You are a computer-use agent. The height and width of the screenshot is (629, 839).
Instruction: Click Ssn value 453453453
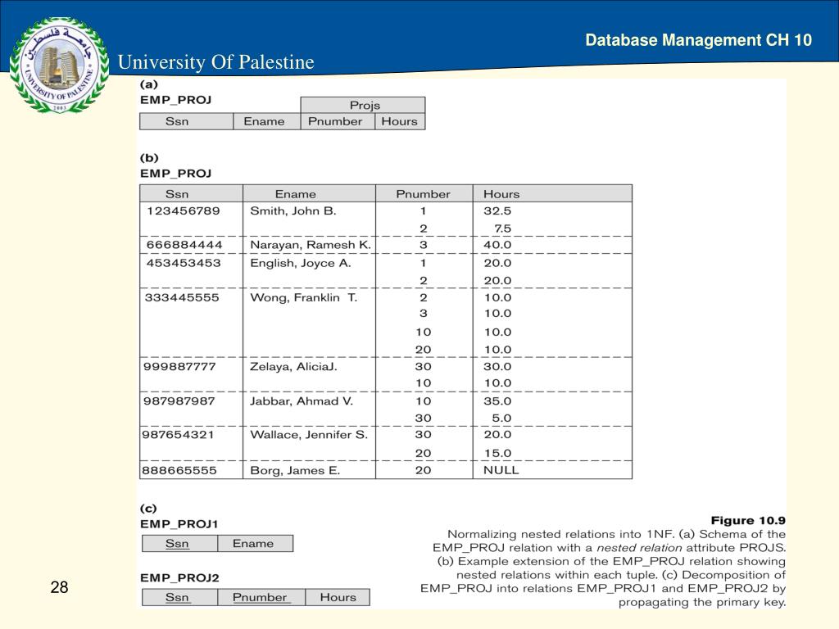click(x=183, y=263)
